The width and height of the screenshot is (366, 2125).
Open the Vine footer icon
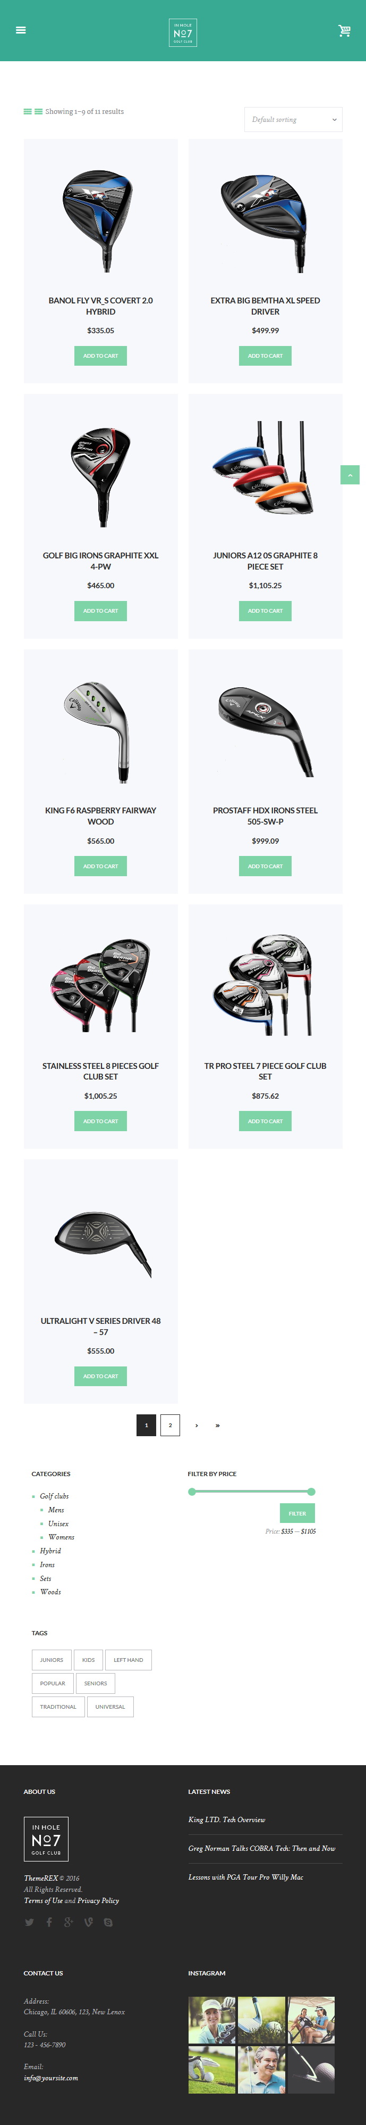click(88, 1922)
